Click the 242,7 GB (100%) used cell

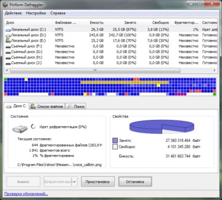point(123,35)
